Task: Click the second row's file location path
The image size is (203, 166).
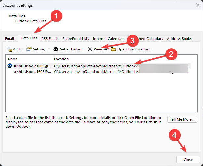Action: pos(97,72)
